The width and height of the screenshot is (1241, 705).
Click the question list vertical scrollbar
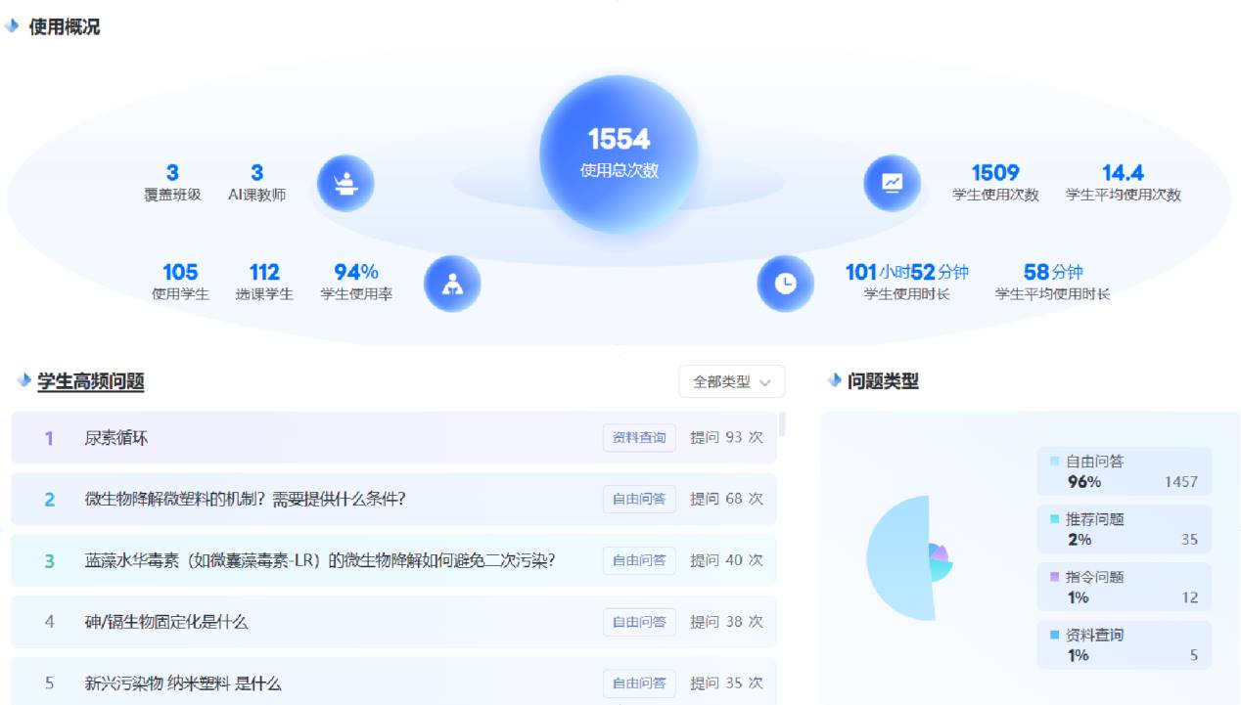(x=782, y=424)
